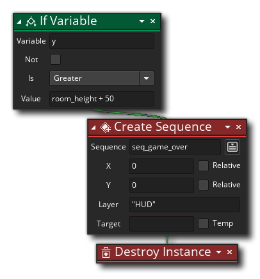
Task: Toggle the Temp checkbox next to Target
Action: [203, 224]
